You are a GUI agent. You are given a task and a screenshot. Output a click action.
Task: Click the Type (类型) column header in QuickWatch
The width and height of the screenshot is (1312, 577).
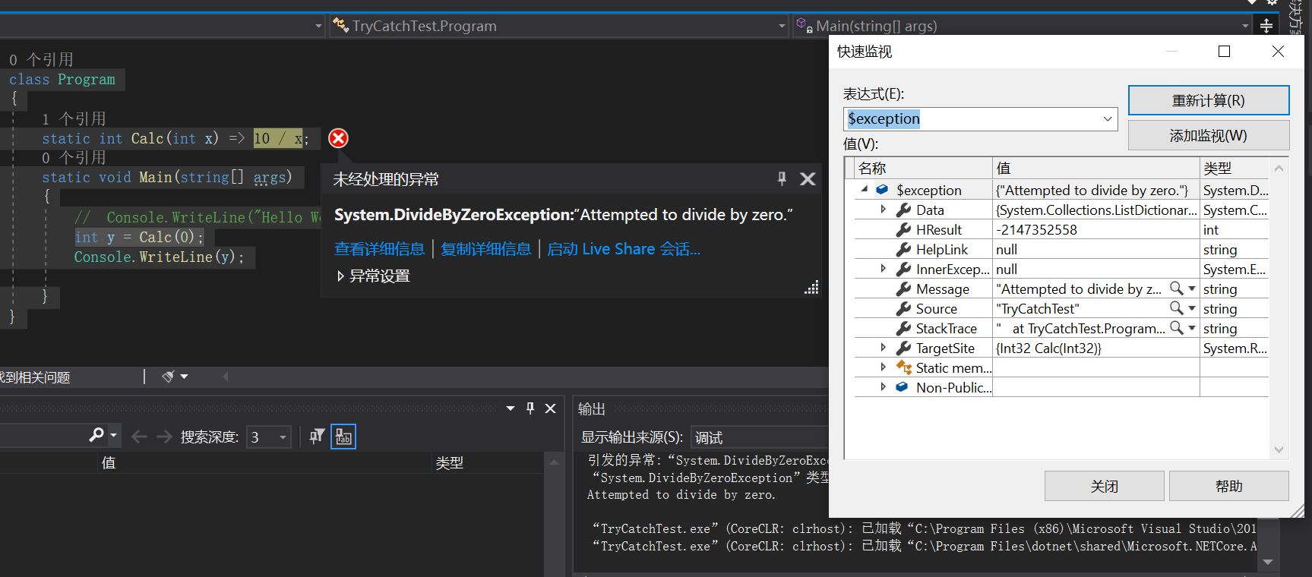coord(1235,168)
